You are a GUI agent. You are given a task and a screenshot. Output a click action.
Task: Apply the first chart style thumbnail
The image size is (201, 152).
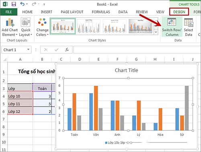63,26
